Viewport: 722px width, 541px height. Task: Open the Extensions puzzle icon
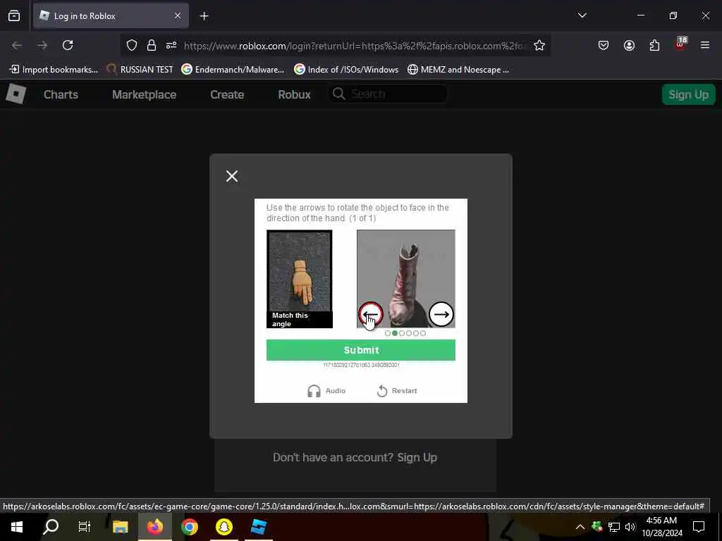tap(654, 45)
